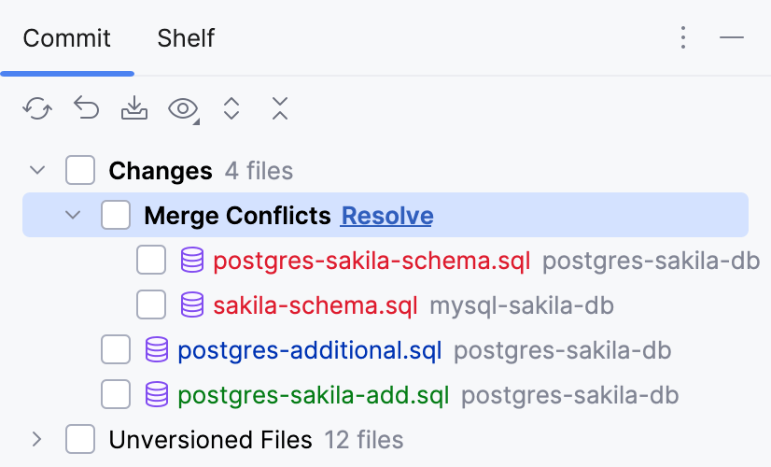Toggle the Unversioned Files checkbox

80,439
